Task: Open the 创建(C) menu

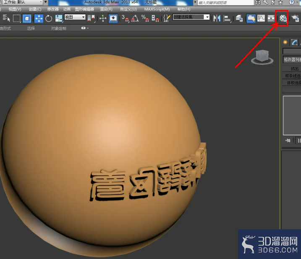Action: pyautogui.click(x=35, y=9)
